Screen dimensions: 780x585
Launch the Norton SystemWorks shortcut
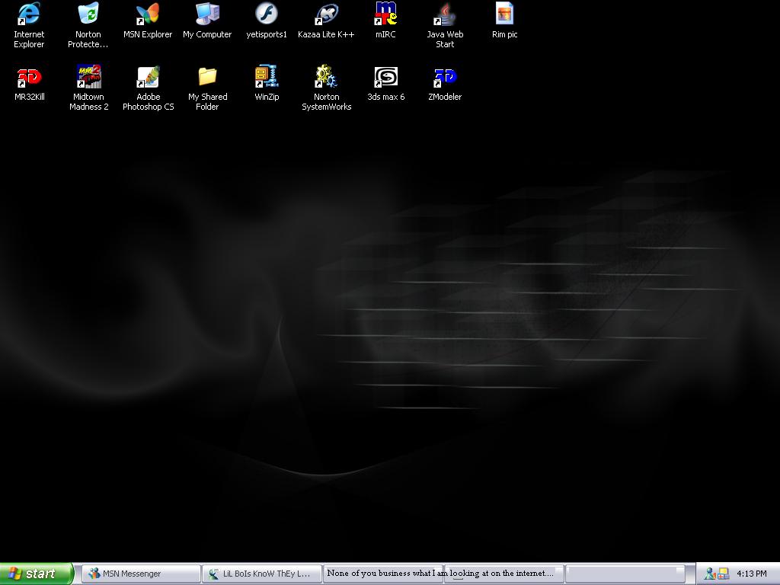(x=326, y=77)
